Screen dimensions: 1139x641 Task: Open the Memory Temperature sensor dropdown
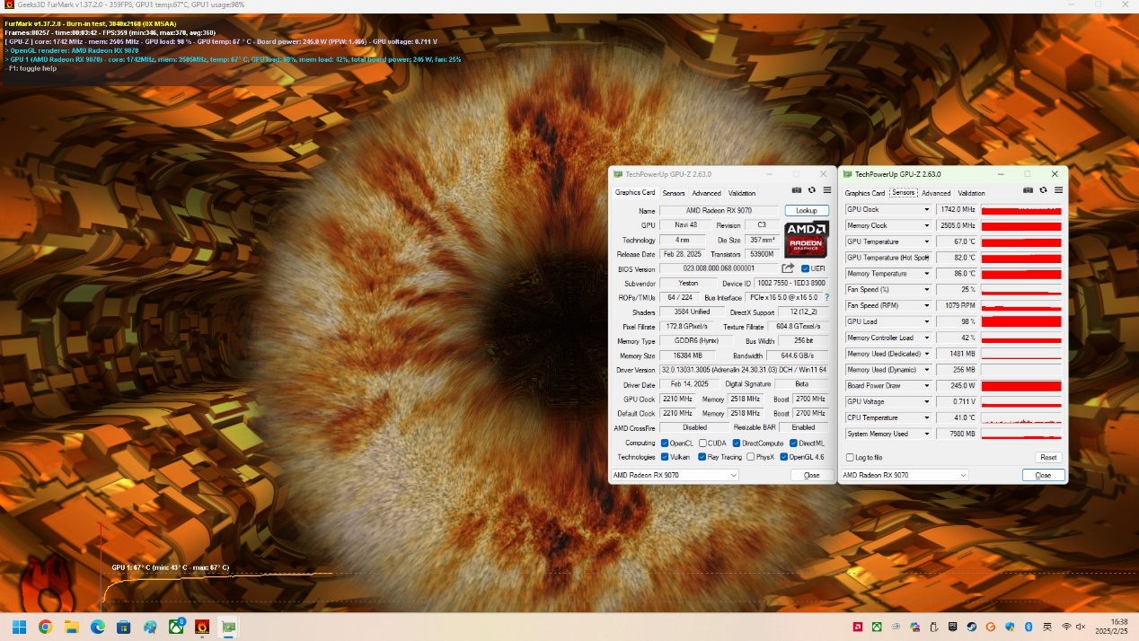(927, 274)
